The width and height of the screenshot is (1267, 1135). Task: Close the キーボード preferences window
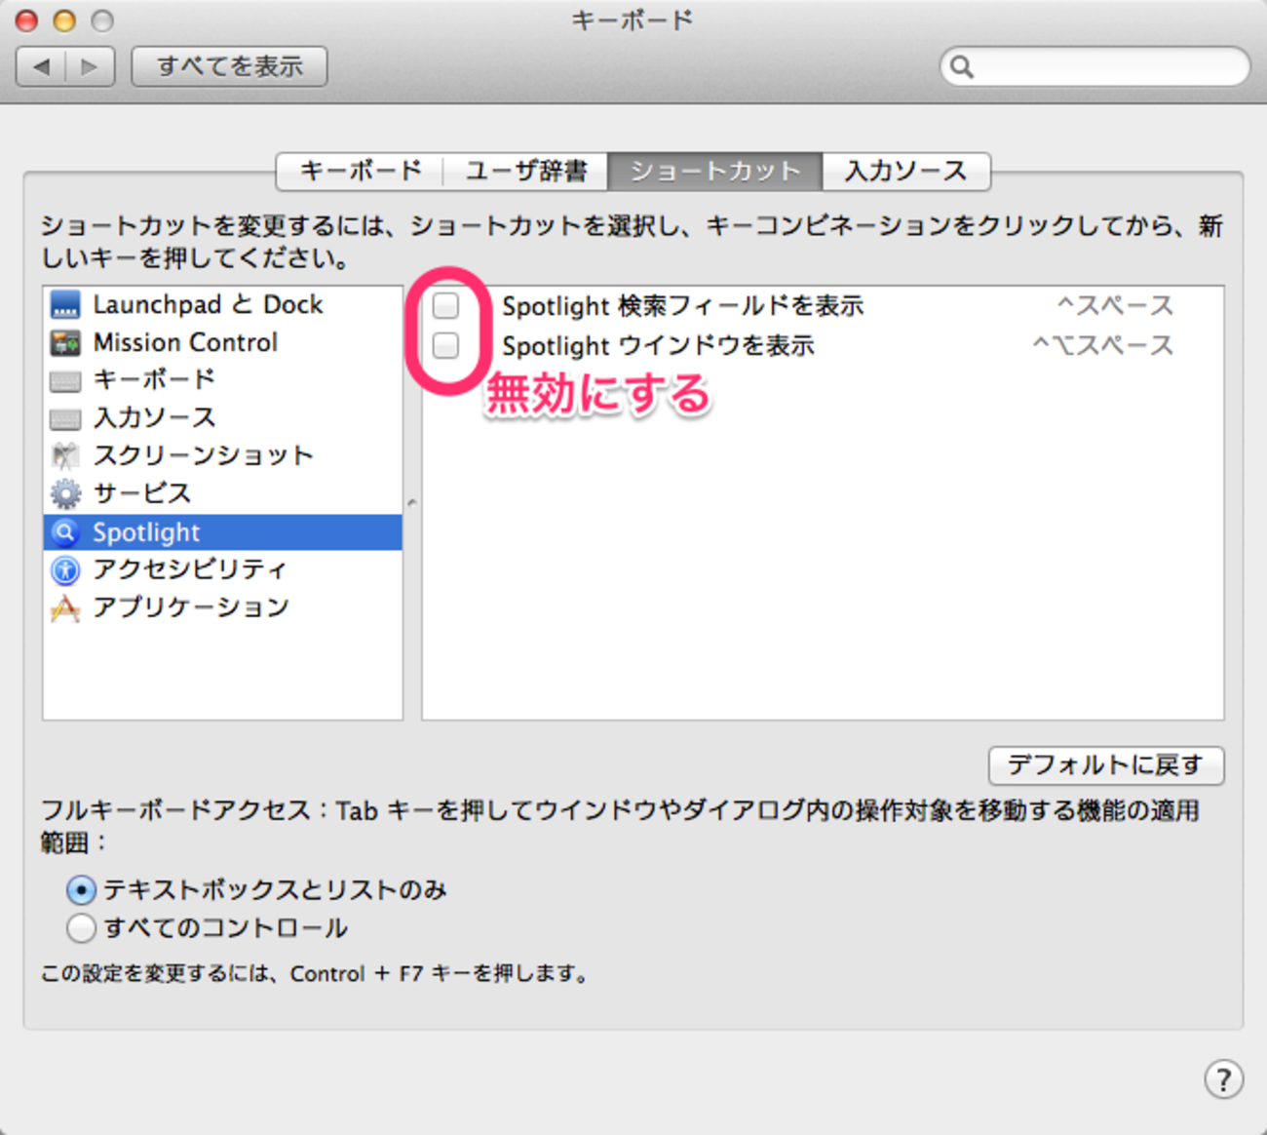pos(26,20)
